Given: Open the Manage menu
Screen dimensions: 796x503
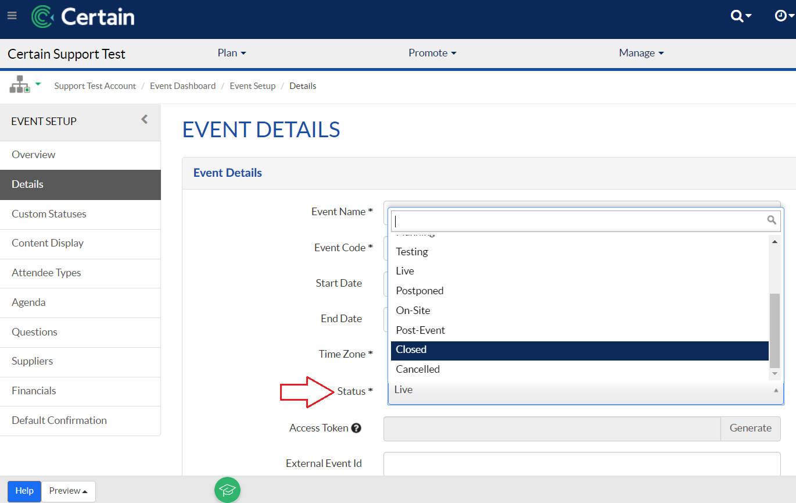Looking at the screenshot, I should click(641, 53).
